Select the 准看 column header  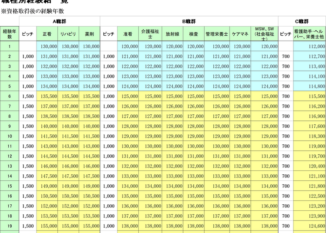point(128,34)
